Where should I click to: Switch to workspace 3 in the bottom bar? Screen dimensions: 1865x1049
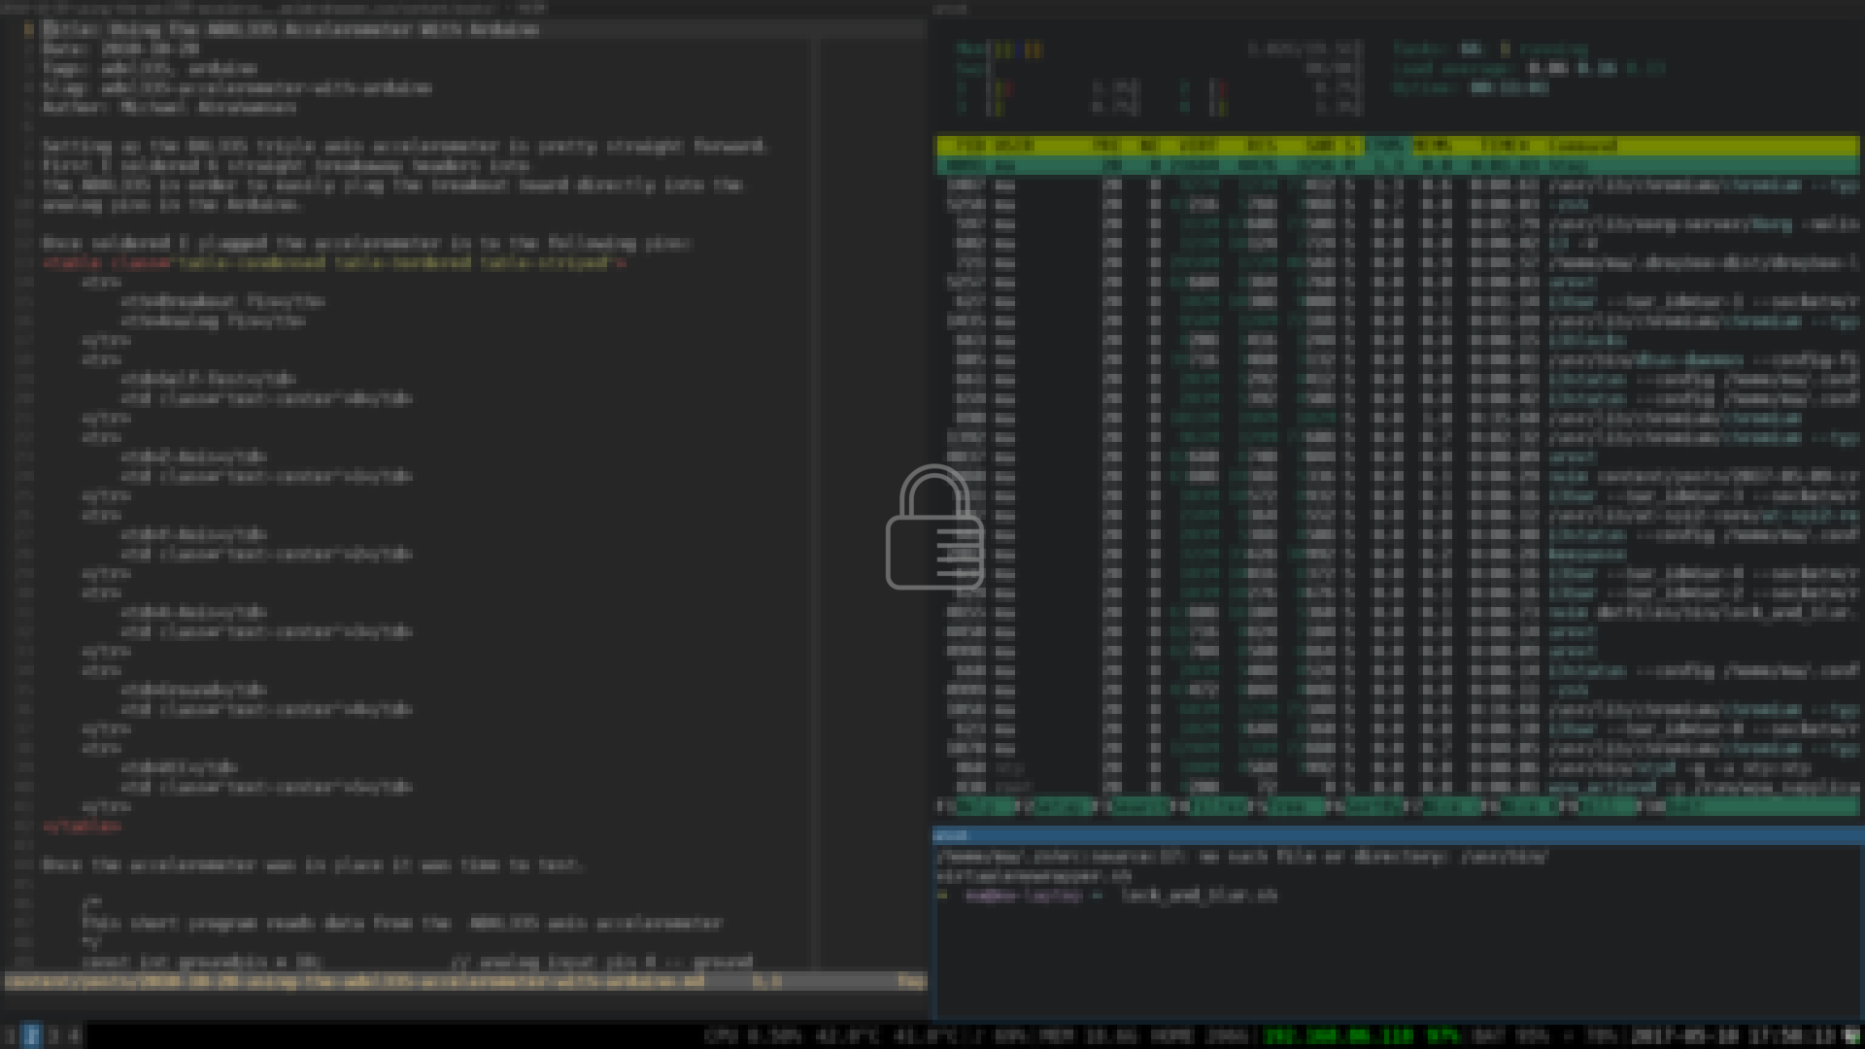click(53, 1036)
